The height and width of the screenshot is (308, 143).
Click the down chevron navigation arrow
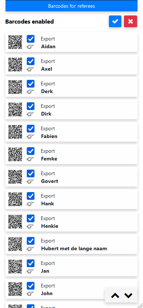click(128, 295)
